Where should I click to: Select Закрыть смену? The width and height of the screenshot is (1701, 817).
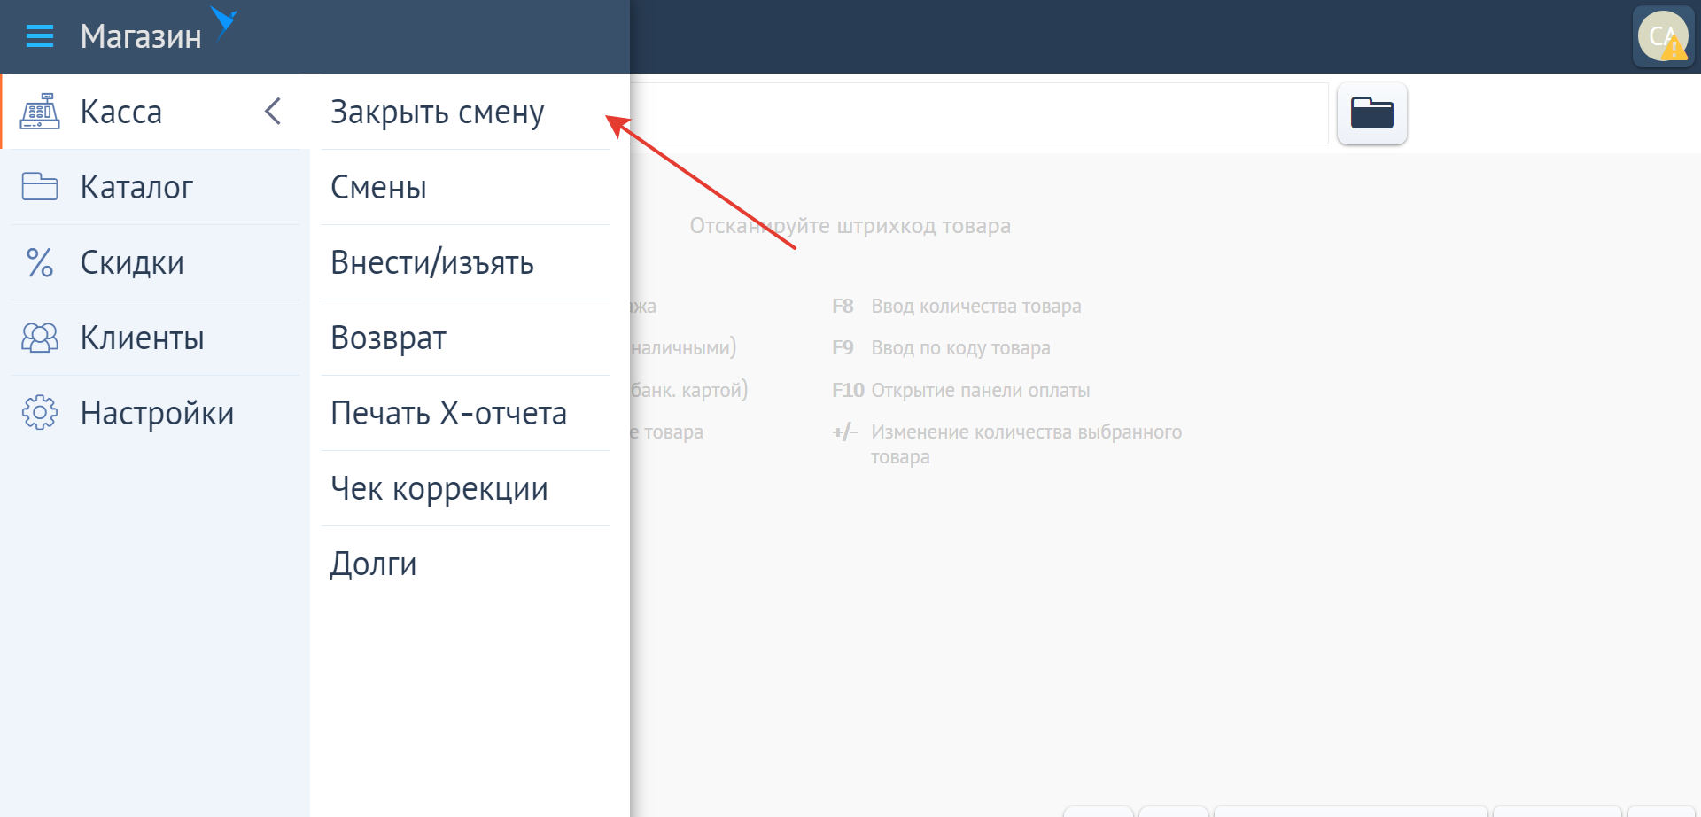(x=466, y=112)
